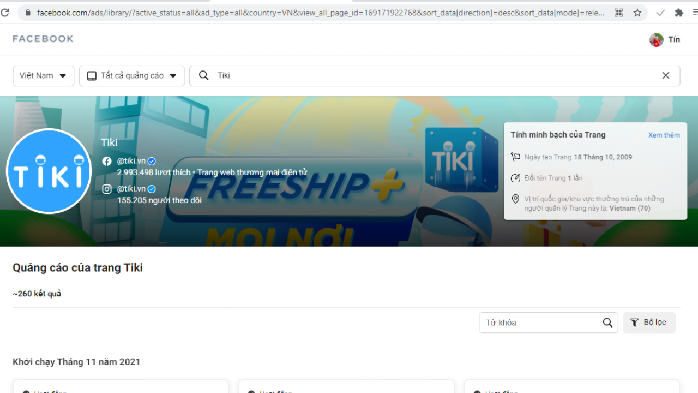View site info via address bar padlock
698x393 pixels.
28,13
